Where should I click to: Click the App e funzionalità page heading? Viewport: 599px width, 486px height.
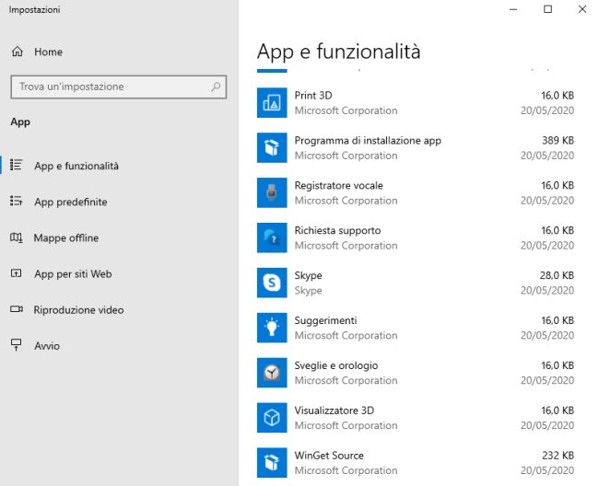pyautogui.click(x=339, y=52)
